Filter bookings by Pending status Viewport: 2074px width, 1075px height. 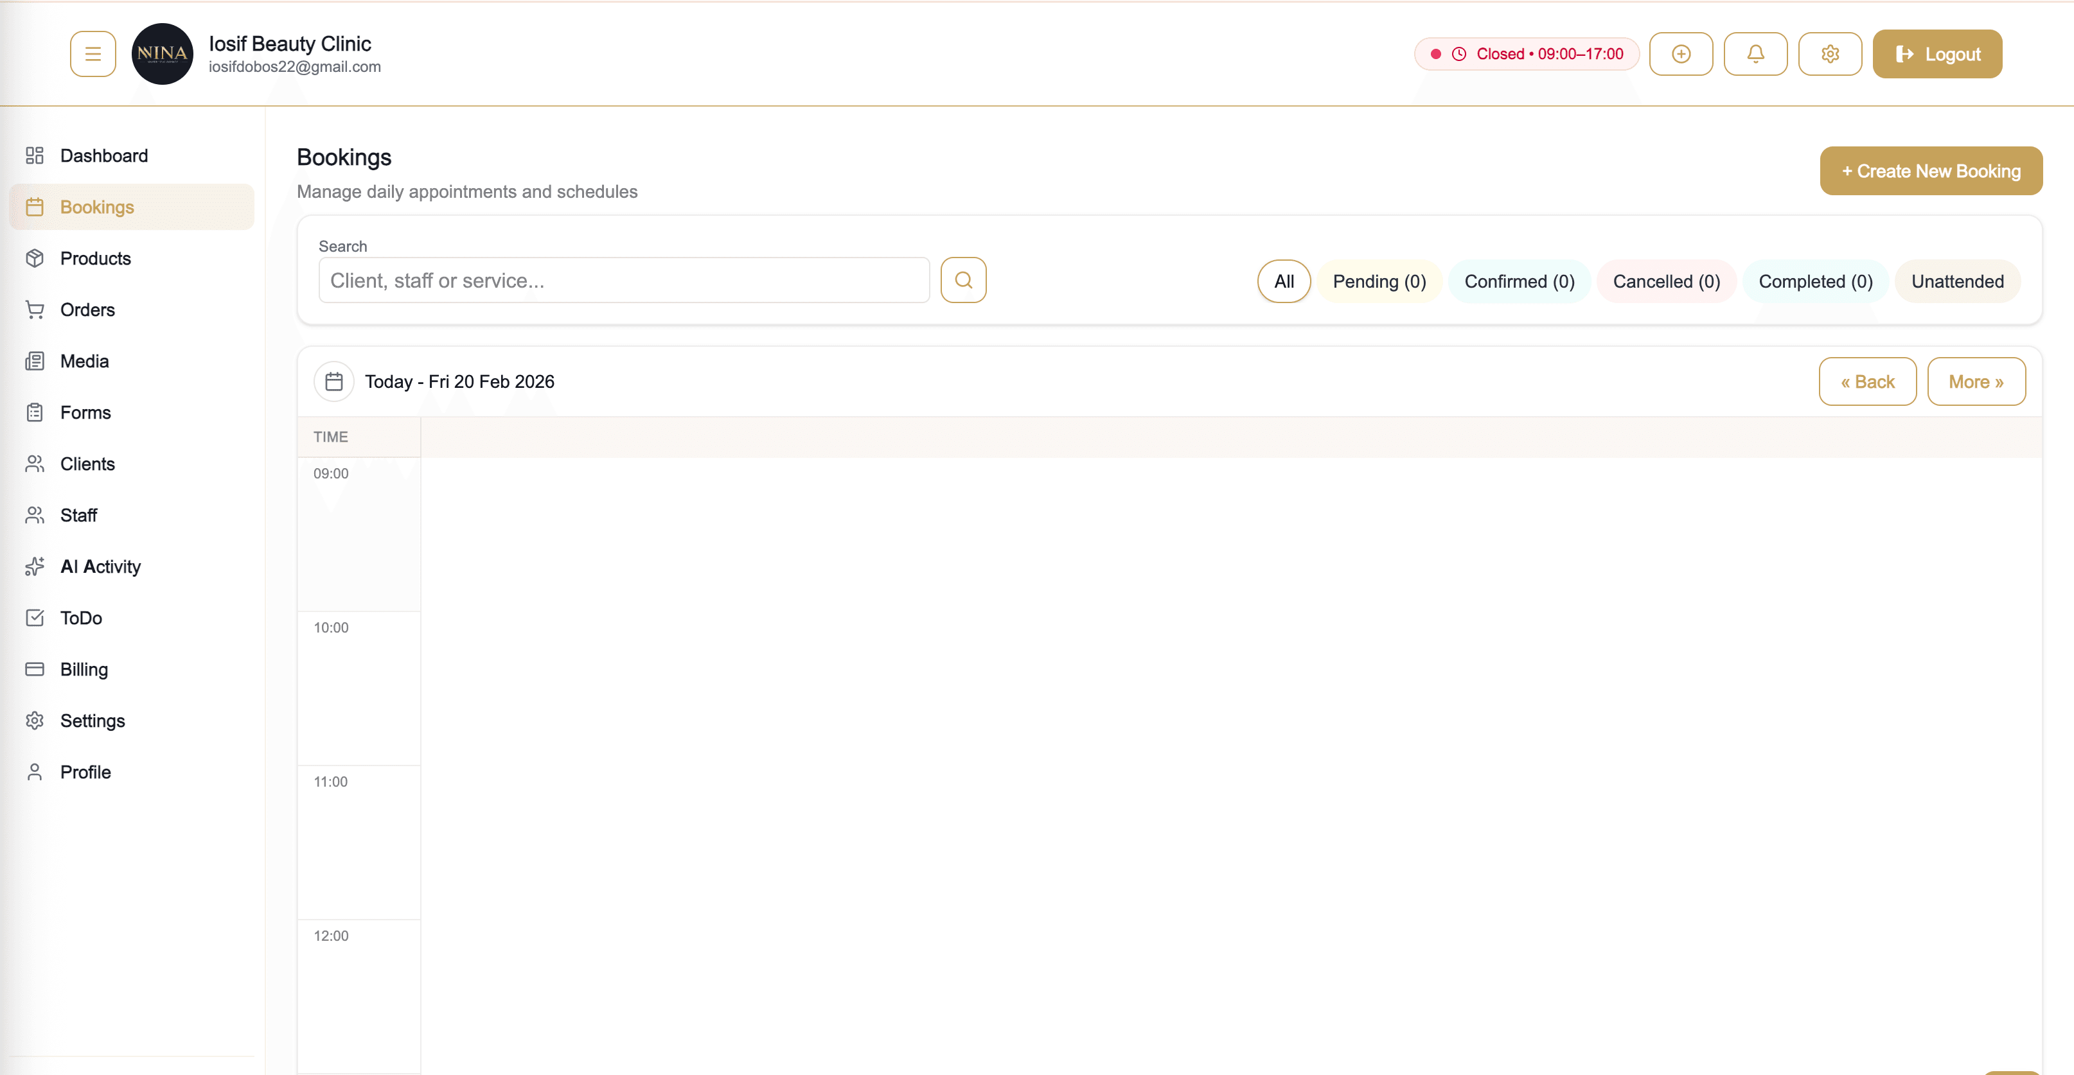click(1379, 281)
